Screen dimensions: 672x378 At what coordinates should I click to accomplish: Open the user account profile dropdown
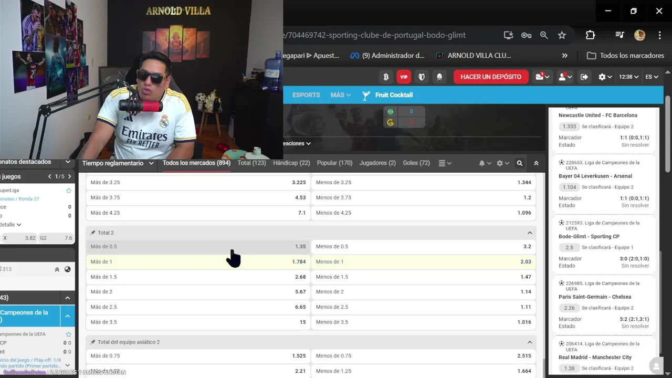[x=565, y=77]
